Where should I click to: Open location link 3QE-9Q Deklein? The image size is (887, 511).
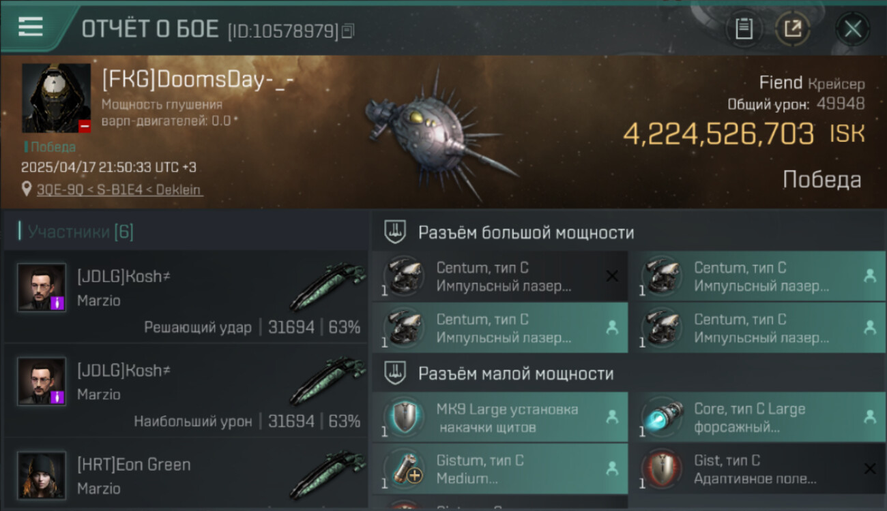(119, 189)
